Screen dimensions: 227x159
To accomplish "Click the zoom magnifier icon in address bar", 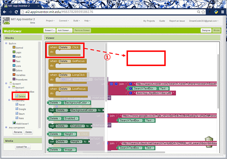I will [199, 12].
